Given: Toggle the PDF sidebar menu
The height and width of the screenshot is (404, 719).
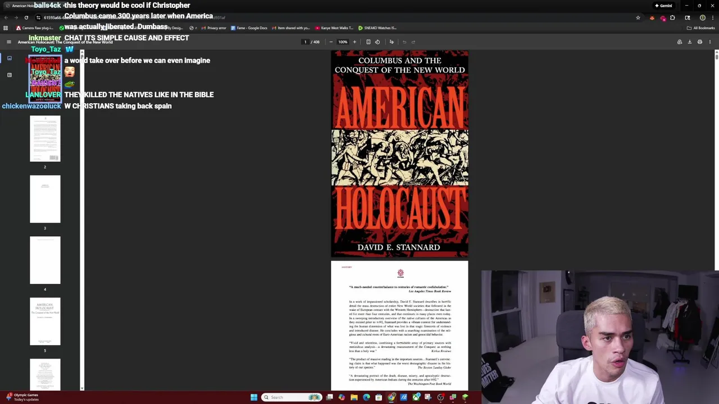Looking at the screenshot, I should [9, 42].
